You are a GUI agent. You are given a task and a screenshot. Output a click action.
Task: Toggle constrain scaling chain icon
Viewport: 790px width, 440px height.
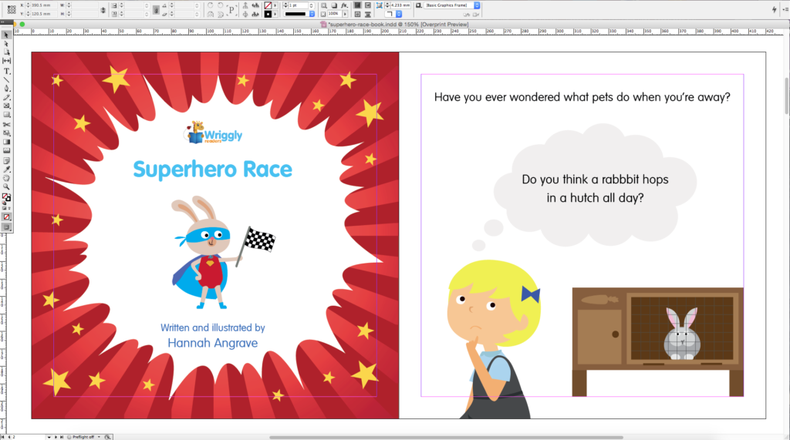[156, 10]
